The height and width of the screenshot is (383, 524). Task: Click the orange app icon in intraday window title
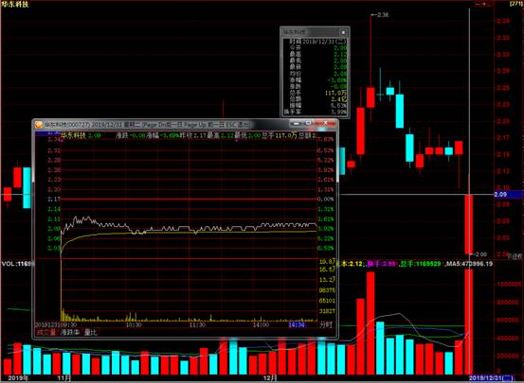[39, 125]
